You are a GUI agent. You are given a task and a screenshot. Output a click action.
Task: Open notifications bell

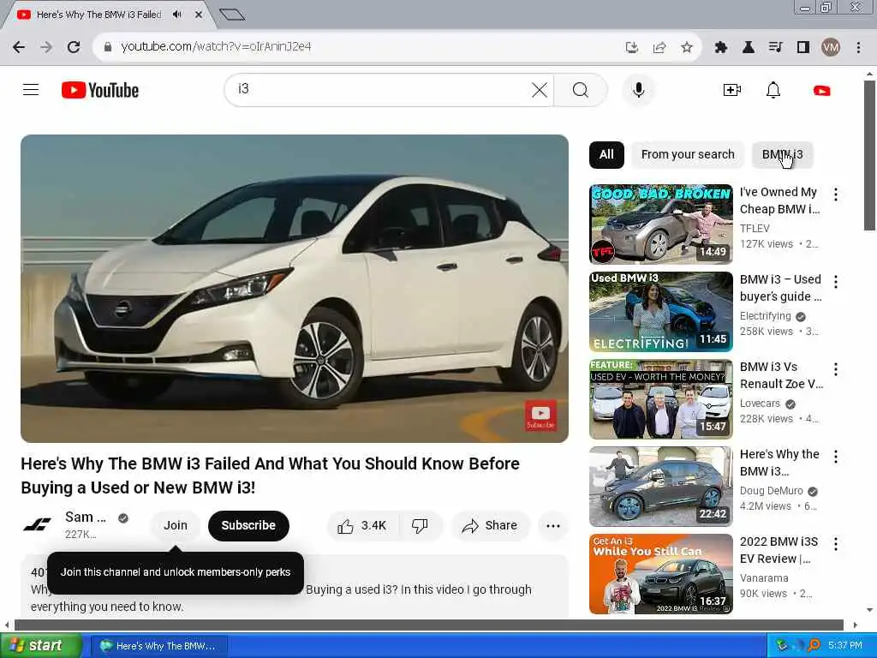click(x=773, y=90)
